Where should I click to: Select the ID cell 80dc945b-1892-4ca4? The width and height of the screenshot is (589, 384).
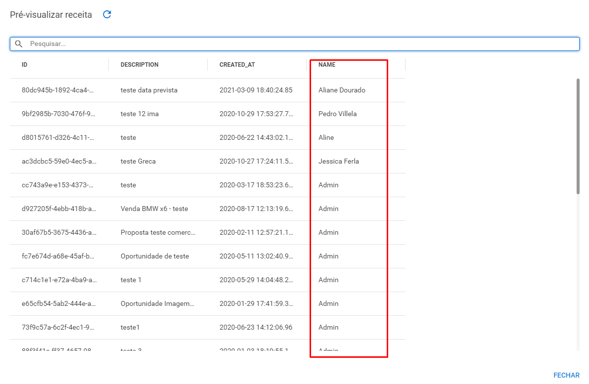(57, 90)
